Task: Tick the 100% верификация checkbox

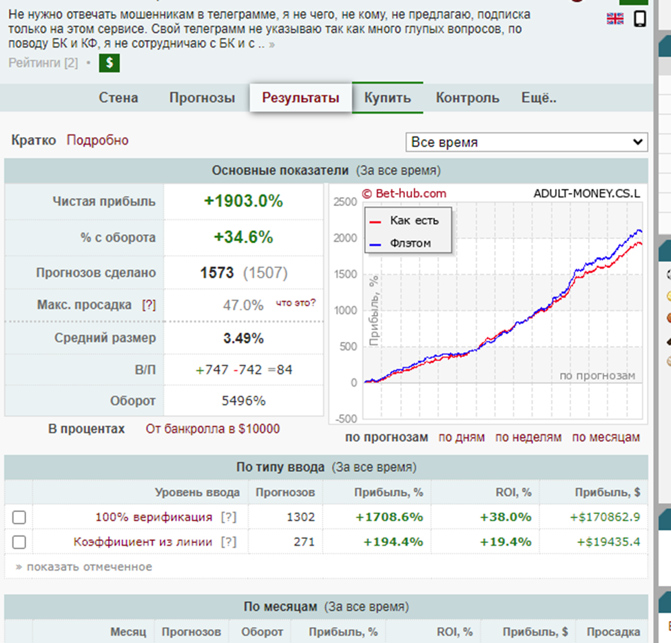Action: point(19,518)
